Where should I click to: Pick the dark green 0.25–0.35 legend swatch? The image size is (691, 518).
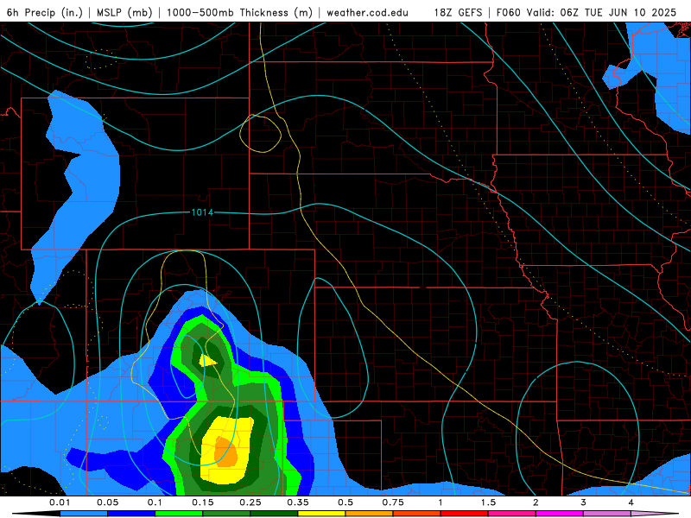[x=274, y=514]
